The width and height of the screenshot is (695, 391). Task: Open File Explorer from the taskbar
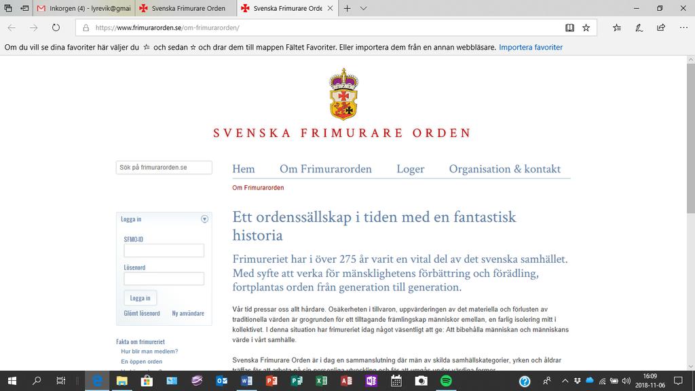[x=122, y=381]
